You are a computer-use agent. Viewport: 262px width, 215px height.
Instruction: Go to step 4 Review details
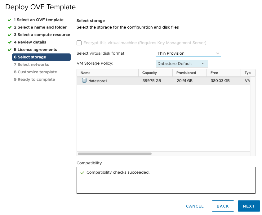click(30, 42)
